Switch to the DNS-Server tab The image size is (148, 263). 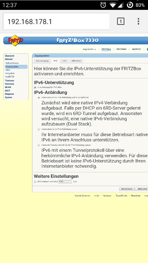pyautogui.click(x=76, y=61)
